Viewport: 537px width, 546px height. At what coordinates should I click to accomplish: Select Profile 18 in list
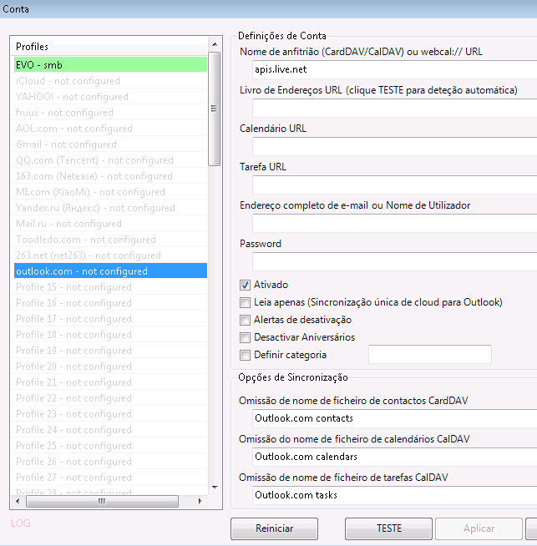110,335
